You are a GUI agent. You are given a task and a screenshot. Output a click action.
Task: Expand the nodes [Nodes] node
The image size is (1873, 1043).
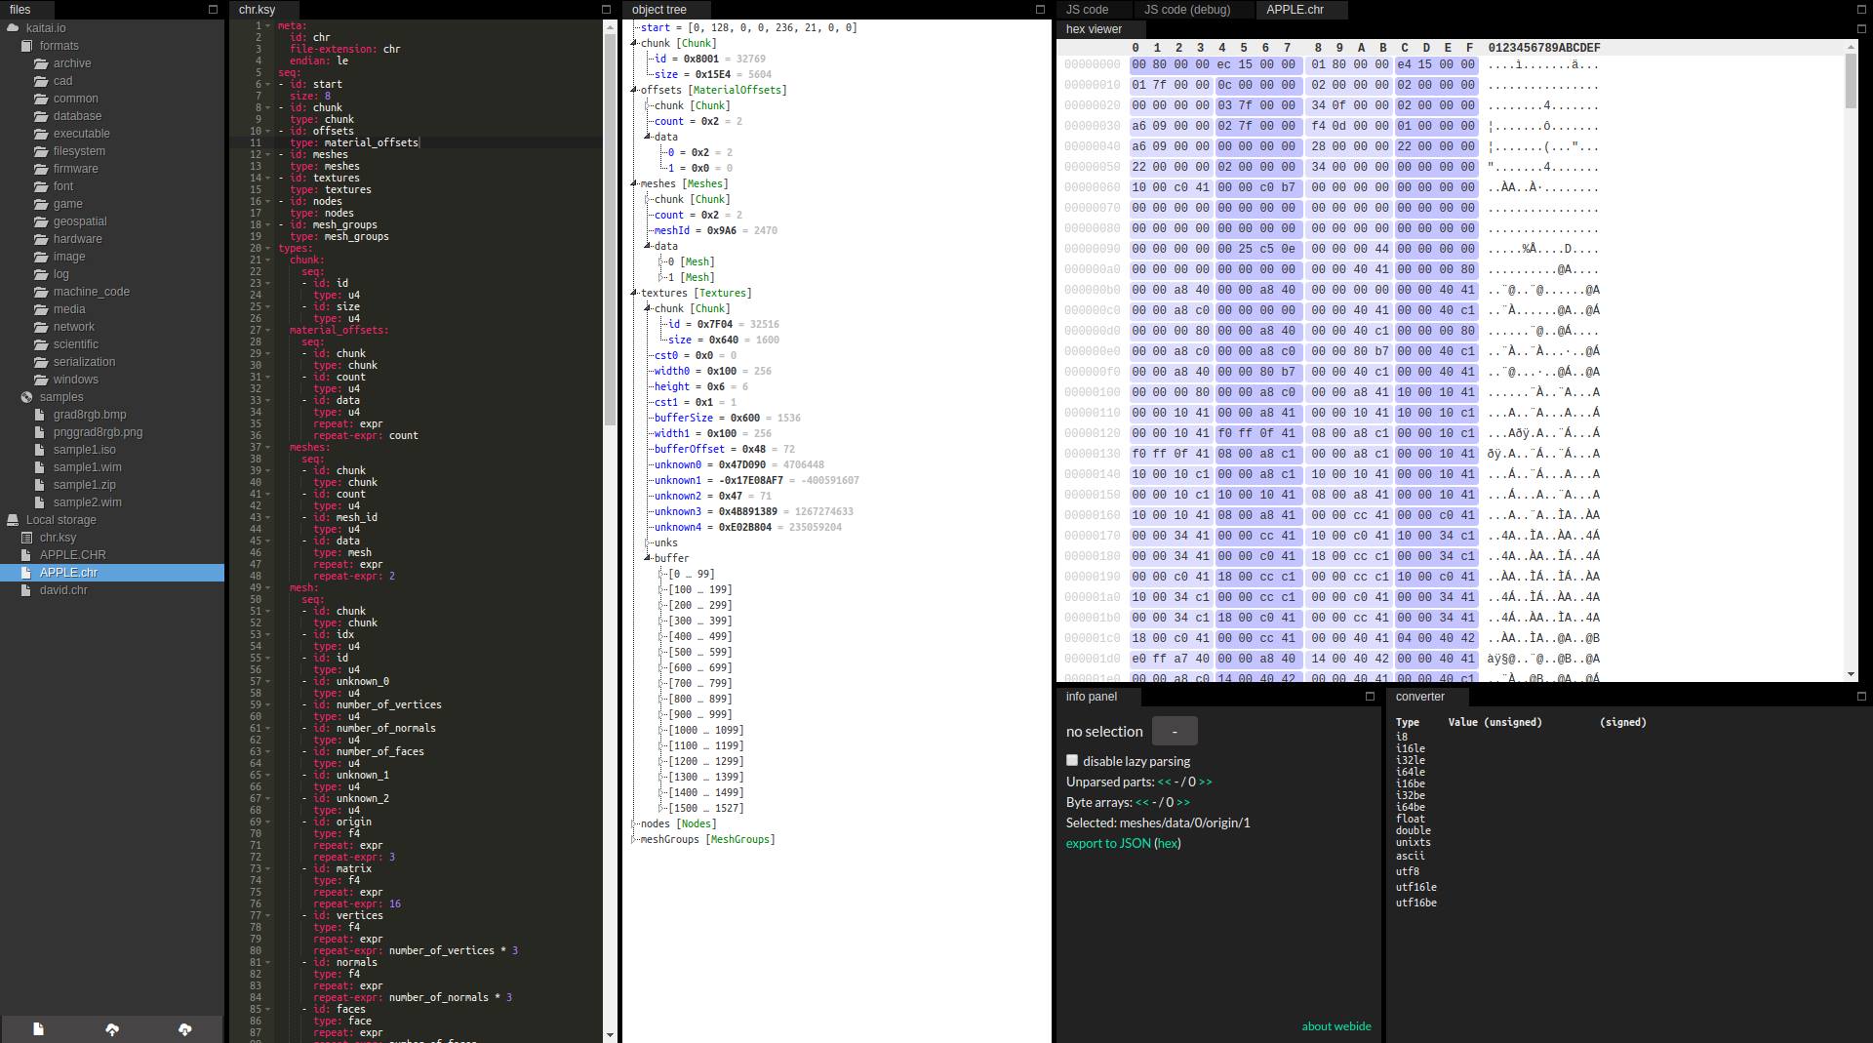632,823
